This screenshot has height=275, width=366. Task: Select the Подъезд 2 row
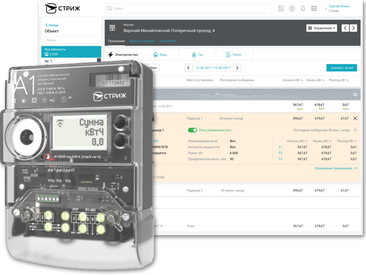click(x=257, y=190)
